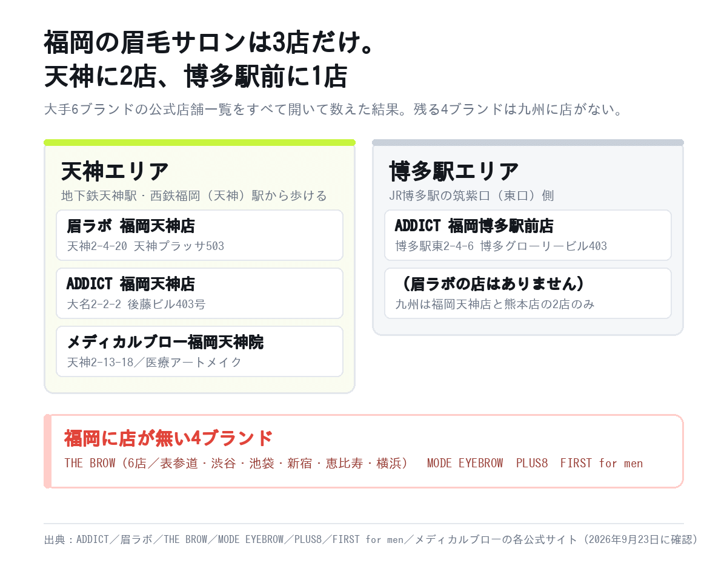Click the PLUS8 brand name
The image size is (727, 569).
(x=532, y=463)
